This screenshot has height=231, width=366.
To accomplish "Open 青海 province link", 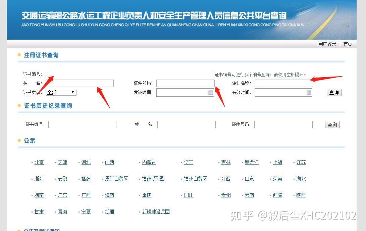I will pos(62,212).
